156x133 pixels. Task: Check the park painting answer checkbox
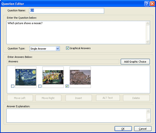pyautogui.click(x=40, y=86)
